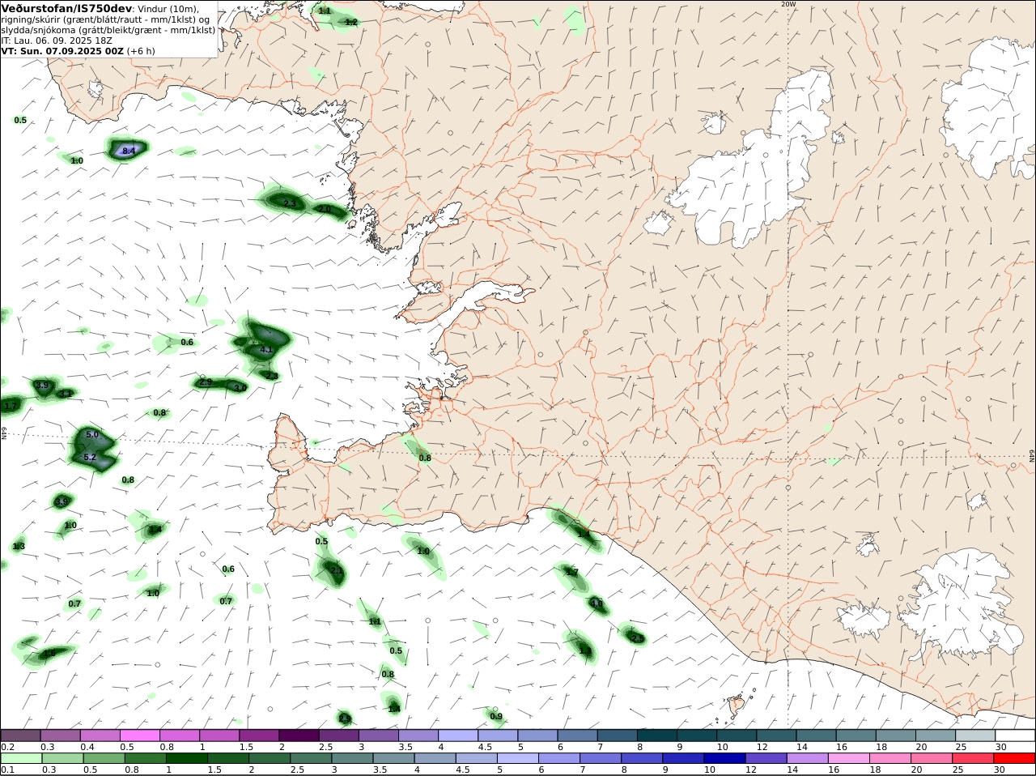Select upper legend swatch labeled 20
This screenshot has height=776, width=1036.
(x=936, y=735)
